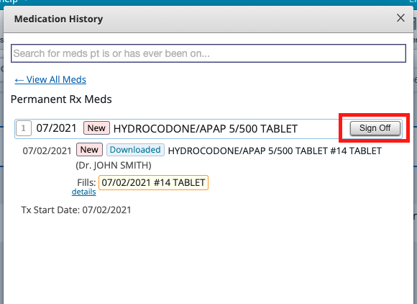Click the 07/2021 date in header row
Image resolution: width=417 pixels, height=304 pixels.
(x=56, y=128)
